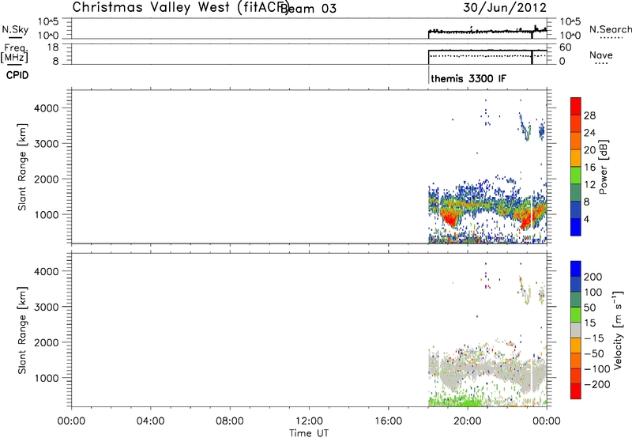Select the Power colorbar segment between 24 and 28
The image size is (632, 438).
(576, 123)
